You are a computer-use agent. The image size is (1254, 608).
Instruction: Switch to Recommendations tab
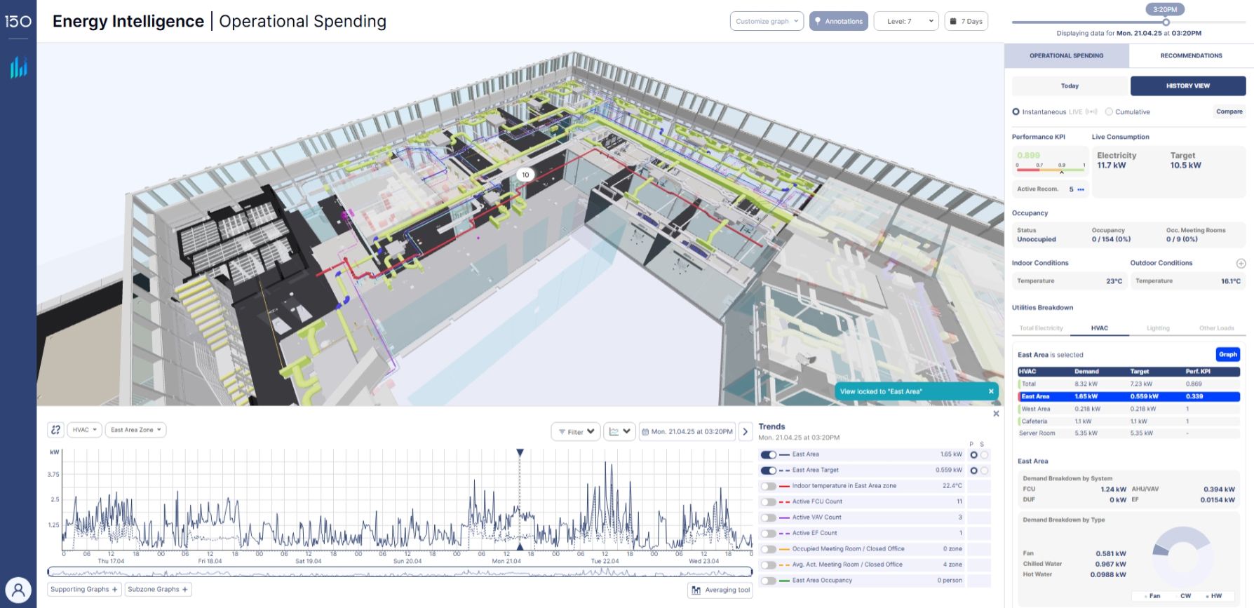click(1191, 55)
